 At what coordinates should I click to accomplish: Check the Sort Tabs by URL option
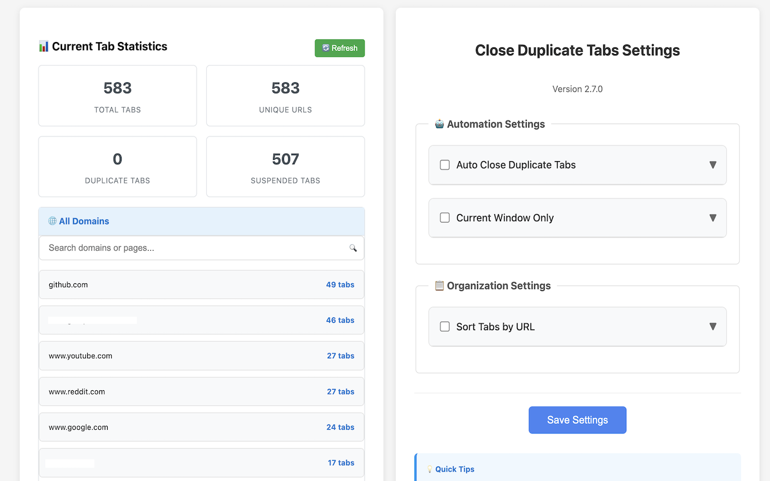[445, 326]
